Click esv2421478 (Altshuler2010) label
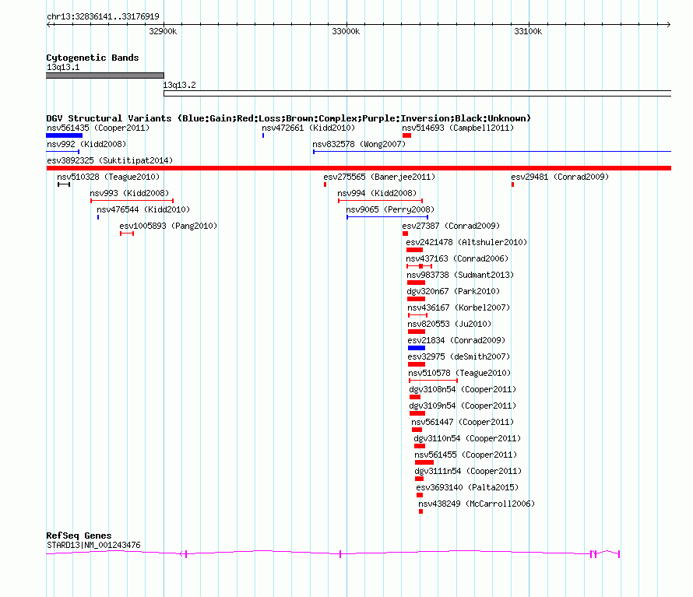The height and width of the screenshot is (597, 693). [466, 242]
